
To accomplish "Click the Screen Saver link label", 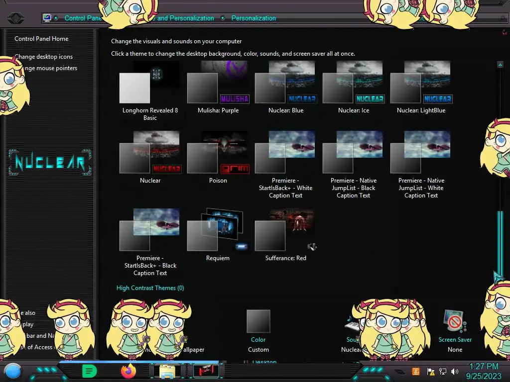I will 455,339.
